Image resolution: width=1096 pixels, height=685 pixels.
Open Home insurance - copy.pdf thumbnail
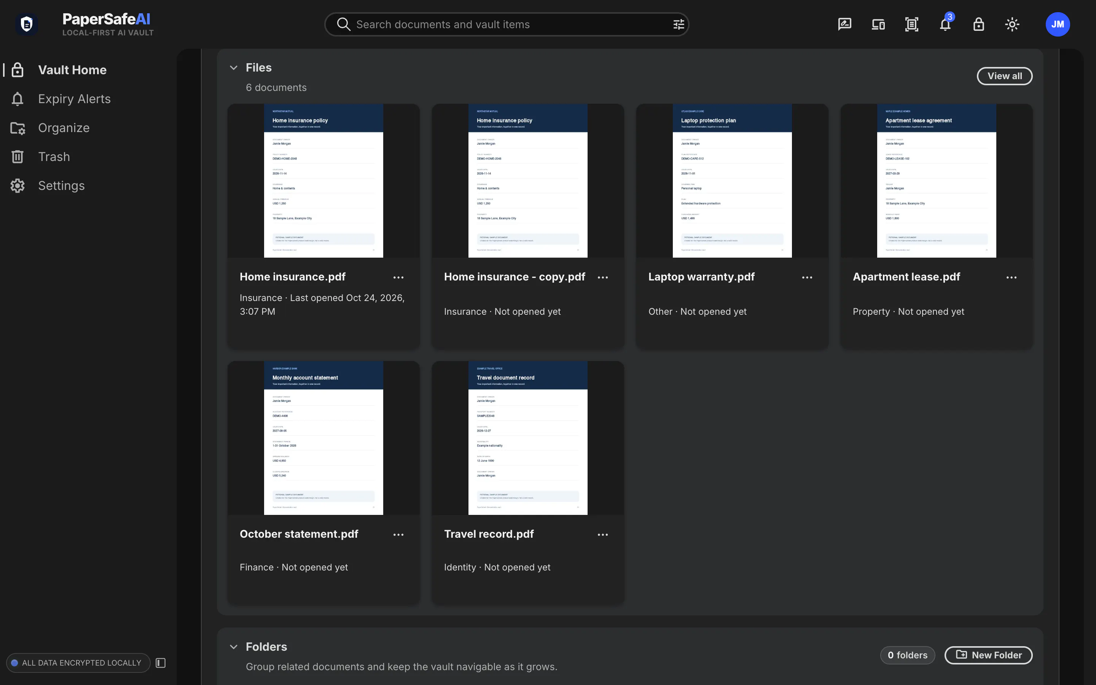click(x=527, y=181)
